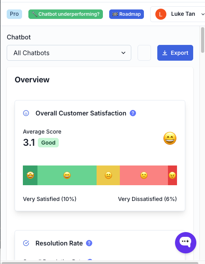Expand the All Chatbots dropdown

coord(69,53)
